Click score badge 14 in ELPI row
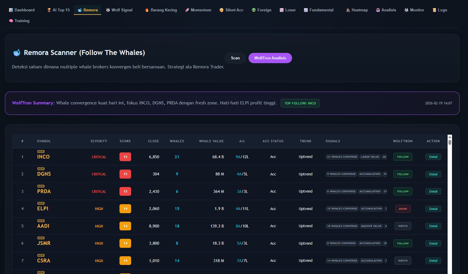This screenshot has height=274, width=468. (x=125, y=209)
